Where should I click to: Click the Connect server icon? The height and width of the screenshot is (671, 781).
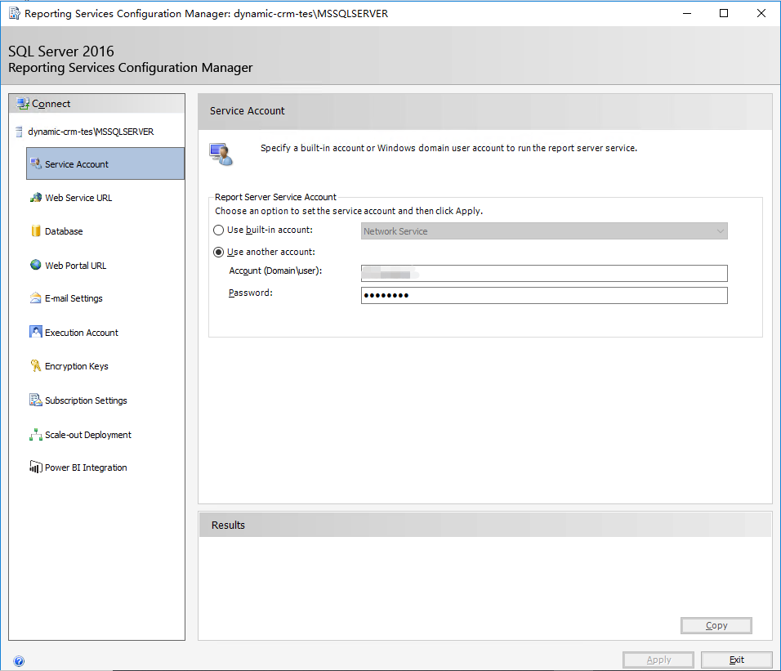tap(23, 103)
